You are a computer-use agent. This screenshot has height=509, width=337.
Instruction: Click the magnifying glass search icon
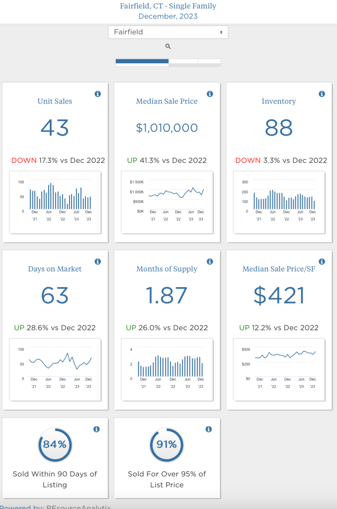[168, 46]
